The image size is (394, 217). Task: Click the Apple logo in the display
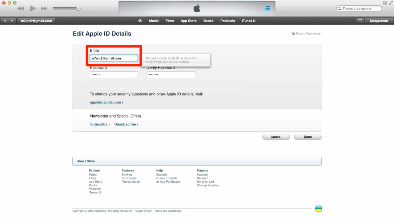click(197, 8)
